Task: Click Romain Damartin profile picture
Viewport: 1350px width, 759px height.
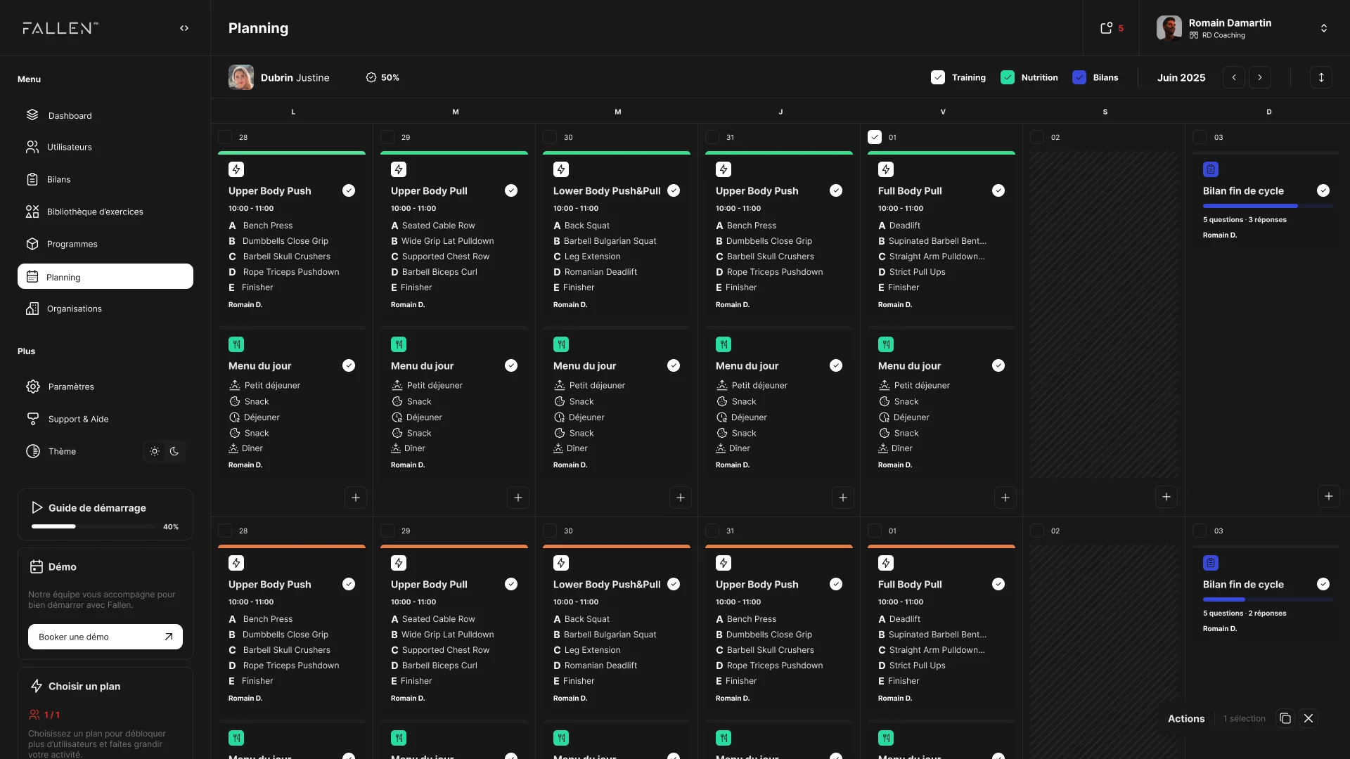Action: pos(1169,28)
